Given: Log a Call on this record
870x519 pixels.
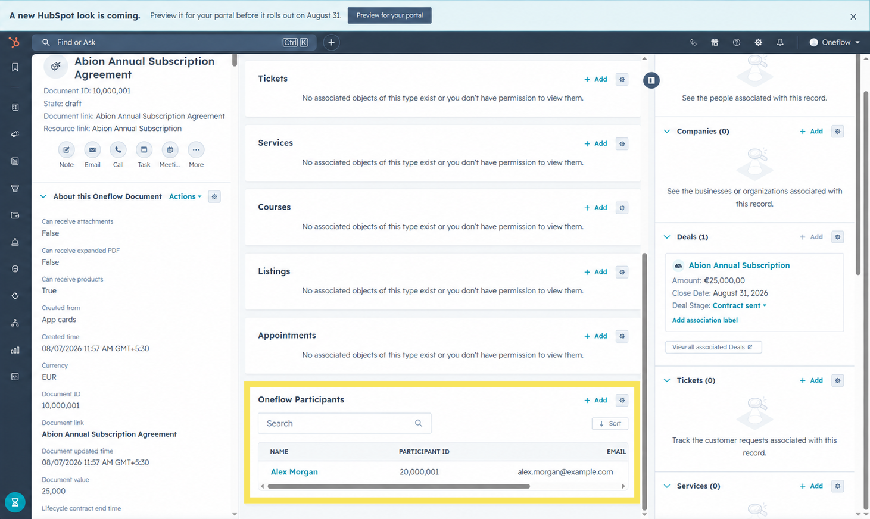Looking at the screenshot, I should click(118, 150).
